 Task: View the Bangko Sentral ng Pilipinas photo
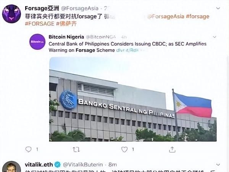pyautogui.click(x=133, y=99)
